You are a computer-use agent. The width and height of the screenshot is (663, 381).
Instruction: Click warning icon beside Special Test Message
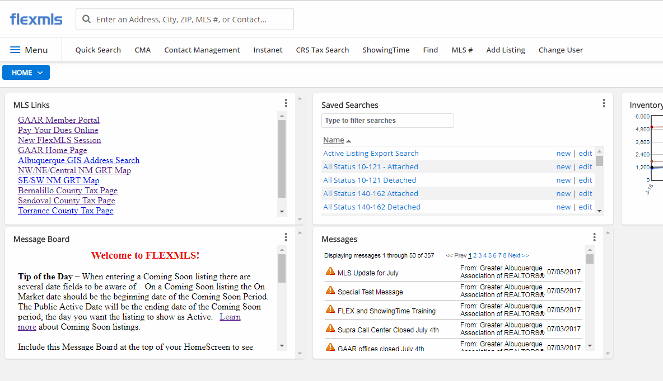pyautogui.click(x=330, y=290)
